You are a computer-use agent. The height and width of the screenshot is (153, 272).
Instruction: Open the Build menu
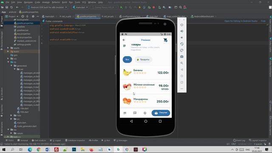point(65,3)
